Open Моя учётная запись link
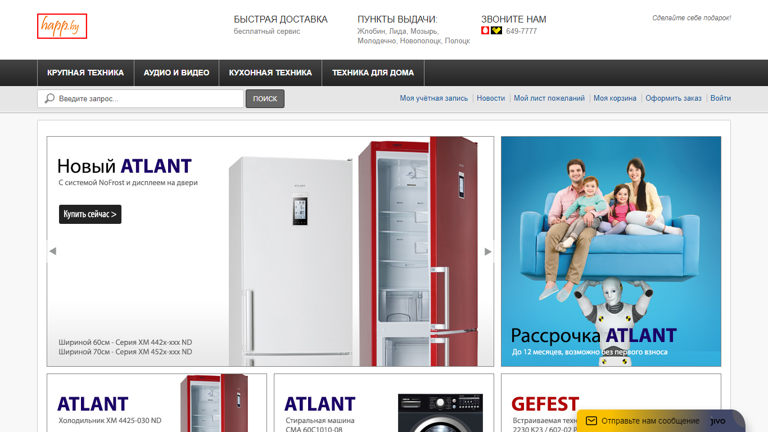The image size is (768, 432). point(434,98)
